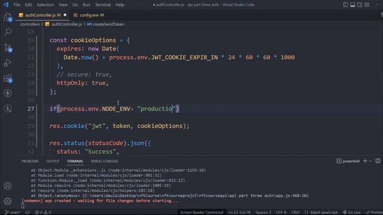Toggle primary sidebar layout icon
The image size is (383, 215).
[x=345, y=5]
